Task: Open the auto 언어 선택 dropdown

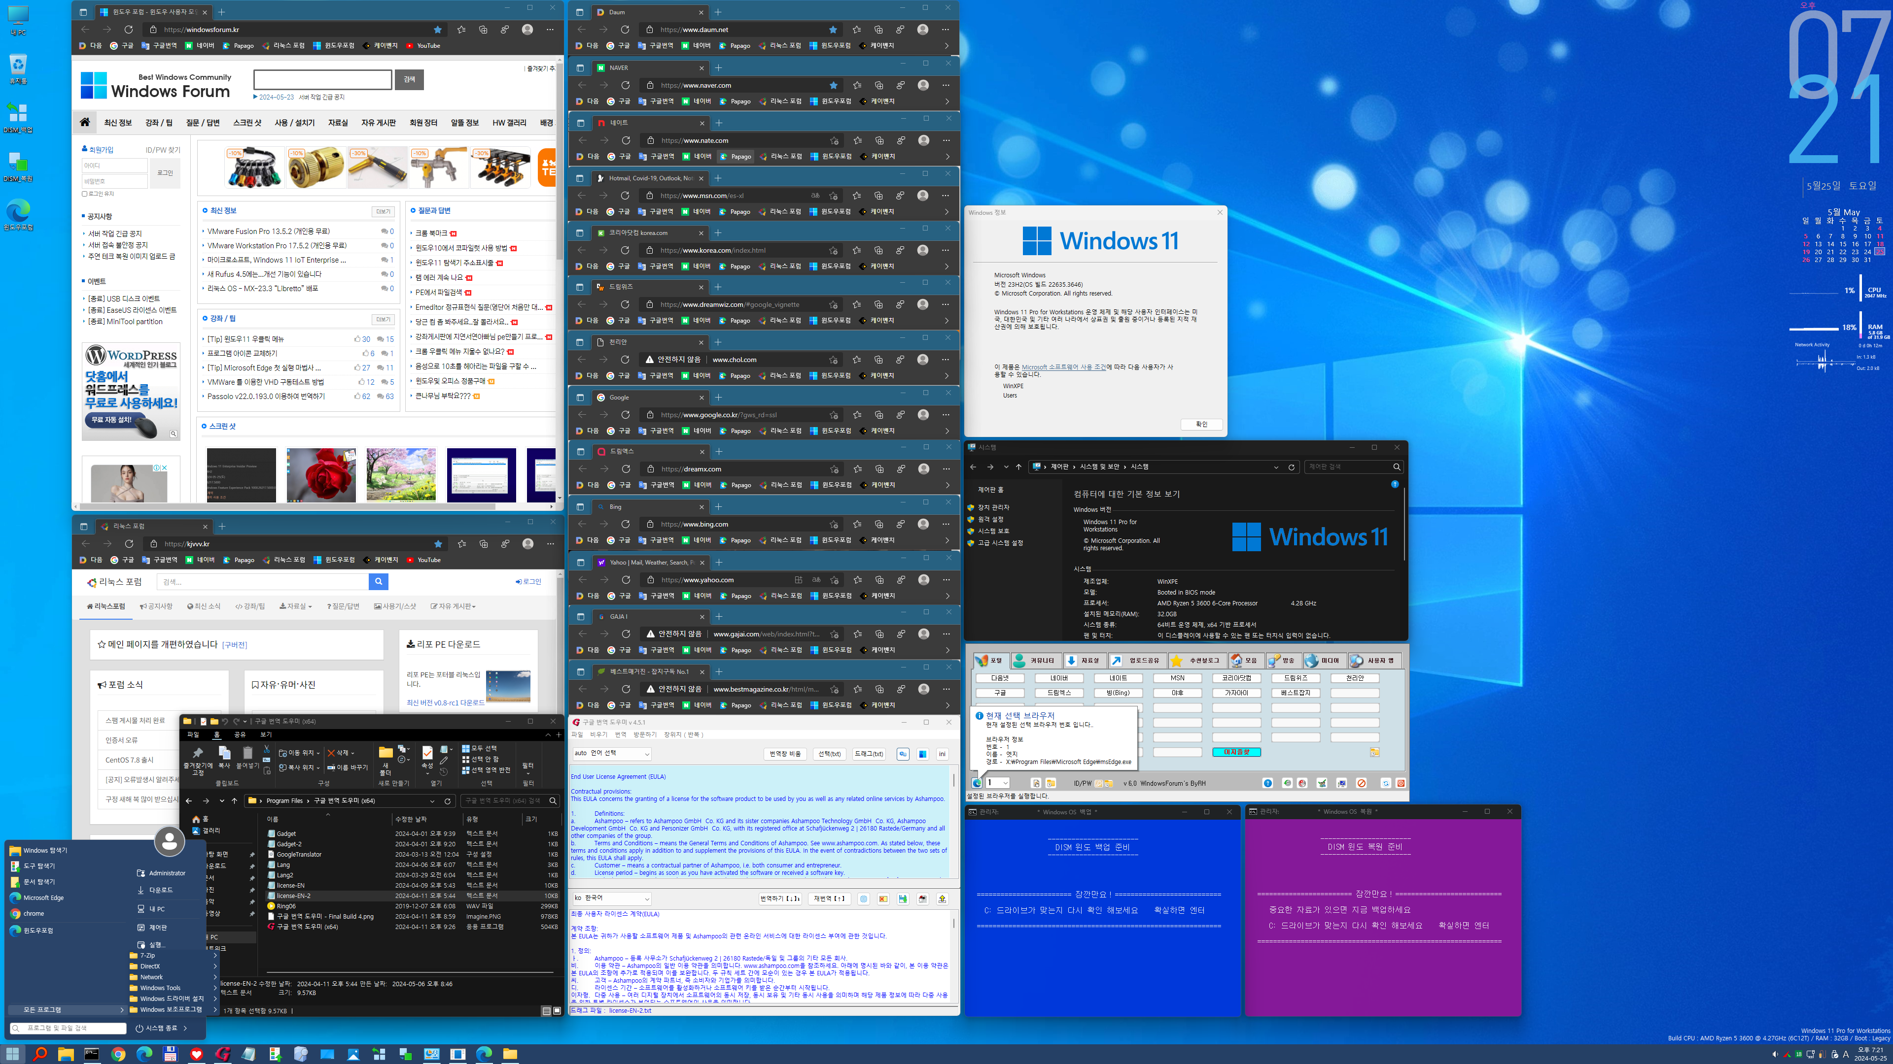Action: (x=611, y=753)
